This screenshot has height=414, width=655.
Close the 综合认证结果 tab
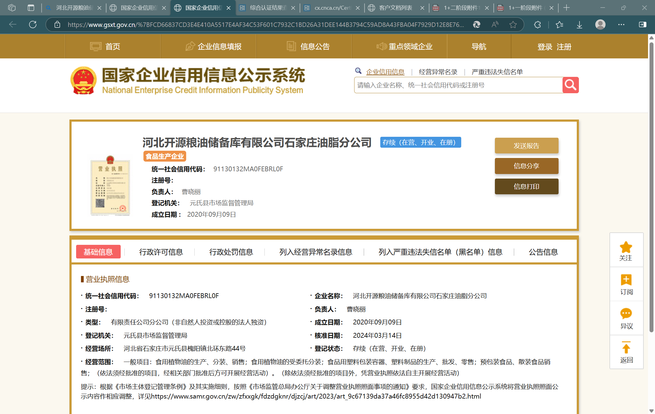(x=293, y=8)
